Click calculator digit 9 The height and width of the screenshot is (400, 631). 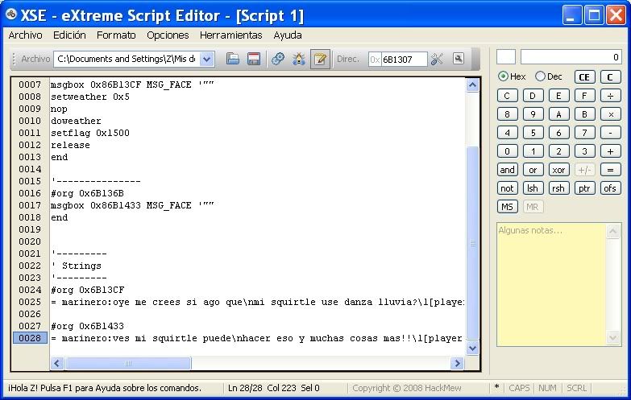[x=533, y=114]
